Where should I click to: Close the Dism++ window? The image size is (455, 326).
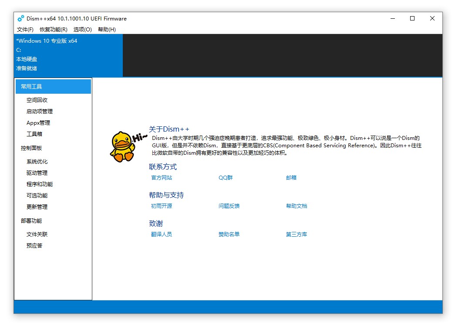(x=432, y=18)
